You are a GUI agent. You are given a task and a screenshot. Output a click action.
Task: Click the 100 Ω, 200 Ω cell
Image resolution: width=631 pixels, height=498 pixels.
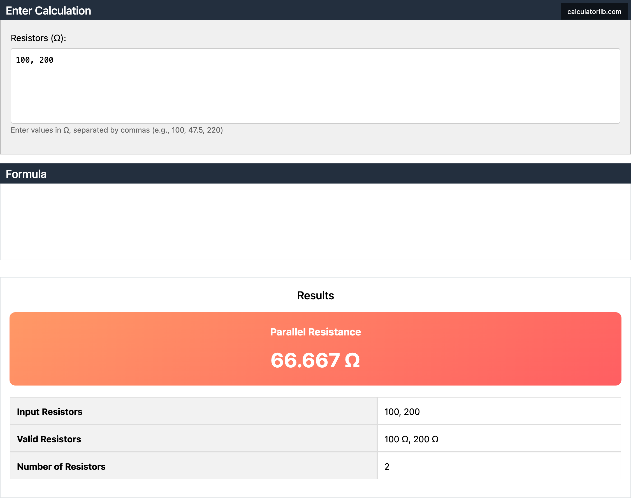tap(411, 439)
